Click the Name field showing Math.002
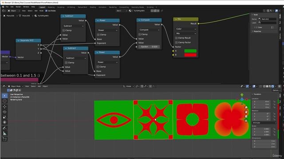This screenshot has width=284, height=159. coord(267,19)
